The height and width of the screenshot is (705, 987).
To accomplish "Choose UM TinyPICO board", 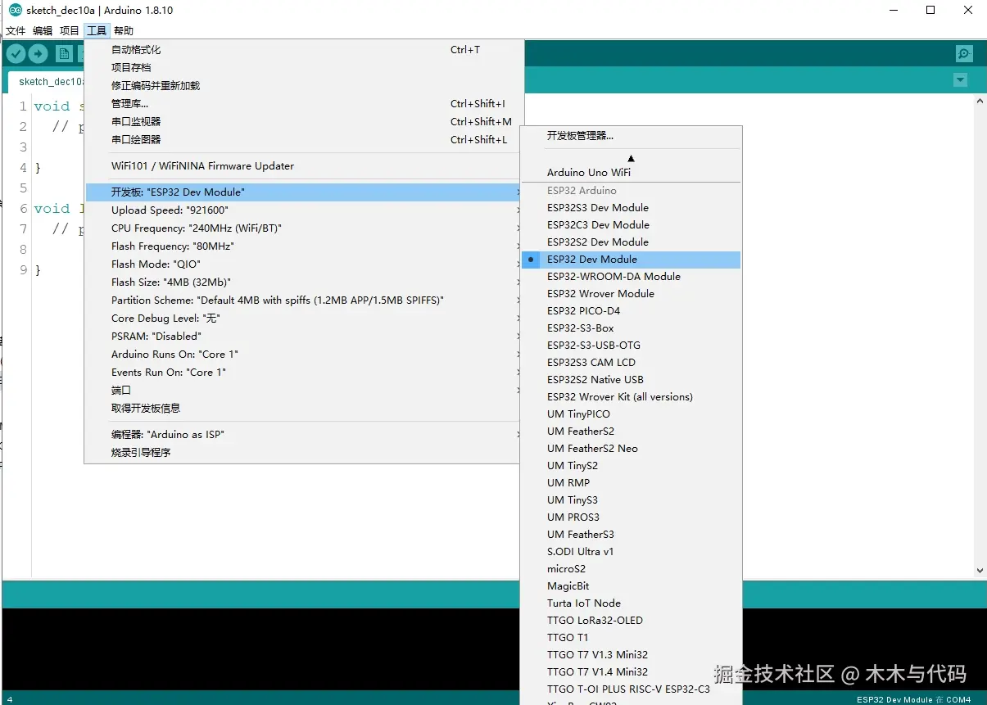I will (x=631, y=414).
